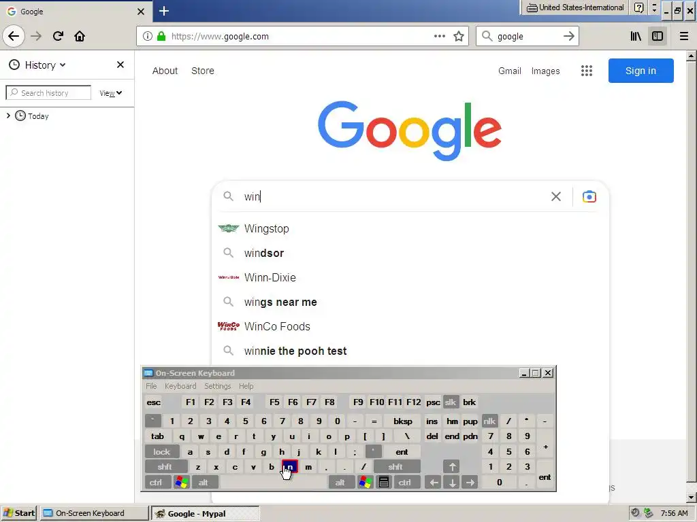Click the tab key on keyboard
This screenshot has height=522, width=697.
pos(157,436)
